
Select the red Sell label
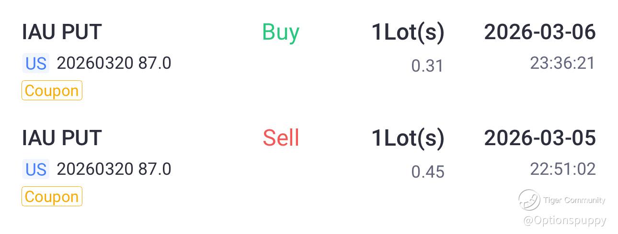tap(281, 138)
